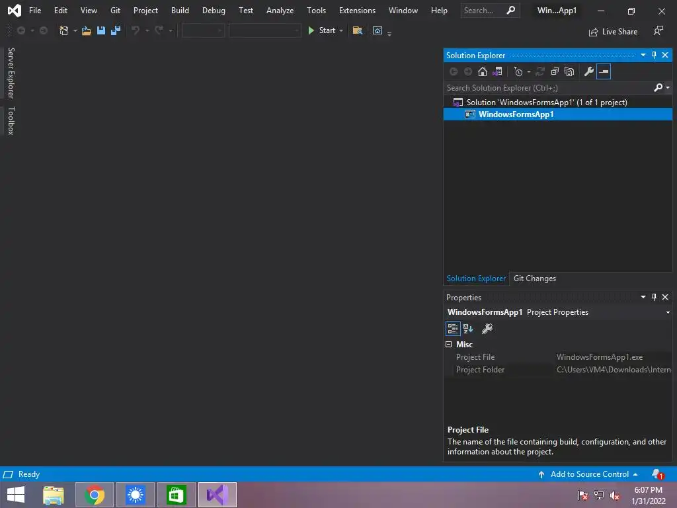
Task: Switch to the Git Changes tab
Action: [x=534, y=278]
